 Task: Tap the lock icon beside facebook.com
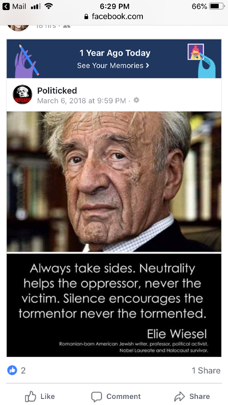[x=86, y=17]
